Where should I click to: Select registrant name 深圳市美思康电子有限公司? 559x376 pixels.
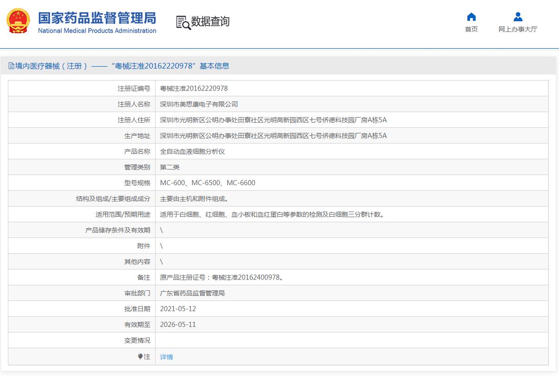click(x=199, y=104)
